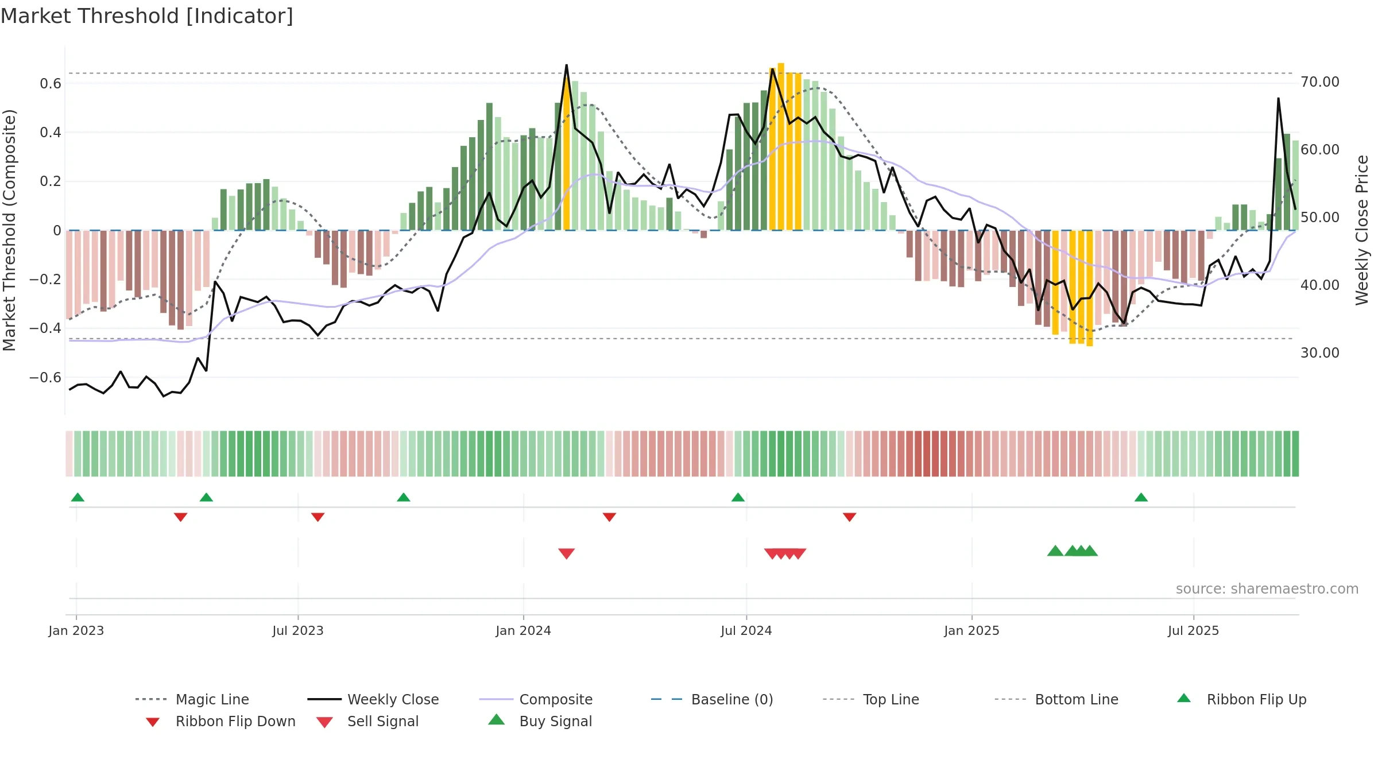Click the −0.2 left axis tick label
Viewport: 1378px width, 775px height.
(45, 280)
